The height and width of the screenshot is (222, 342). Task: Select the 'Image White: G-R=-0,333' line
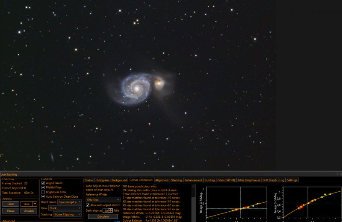[152, 216]
